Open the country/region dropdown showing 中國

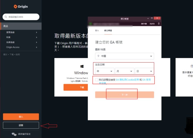click(x=125, y=56)
